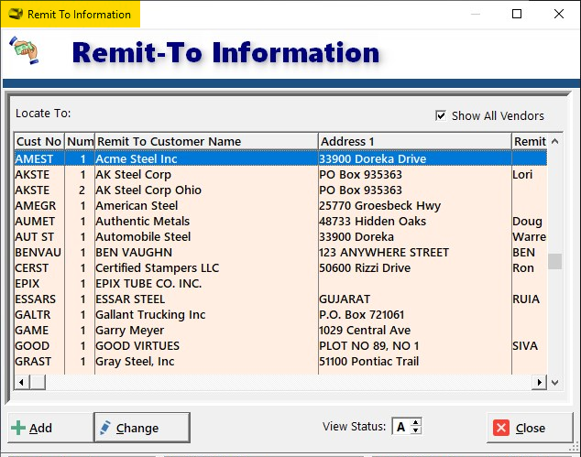Select the AK Steel Corp row with Lori
The image size is (581, 457).
pos(280,174)
